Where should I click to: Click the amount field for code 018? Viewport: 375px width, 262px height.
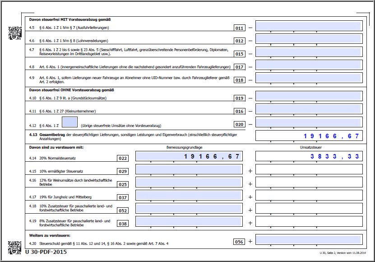(309, 78)
